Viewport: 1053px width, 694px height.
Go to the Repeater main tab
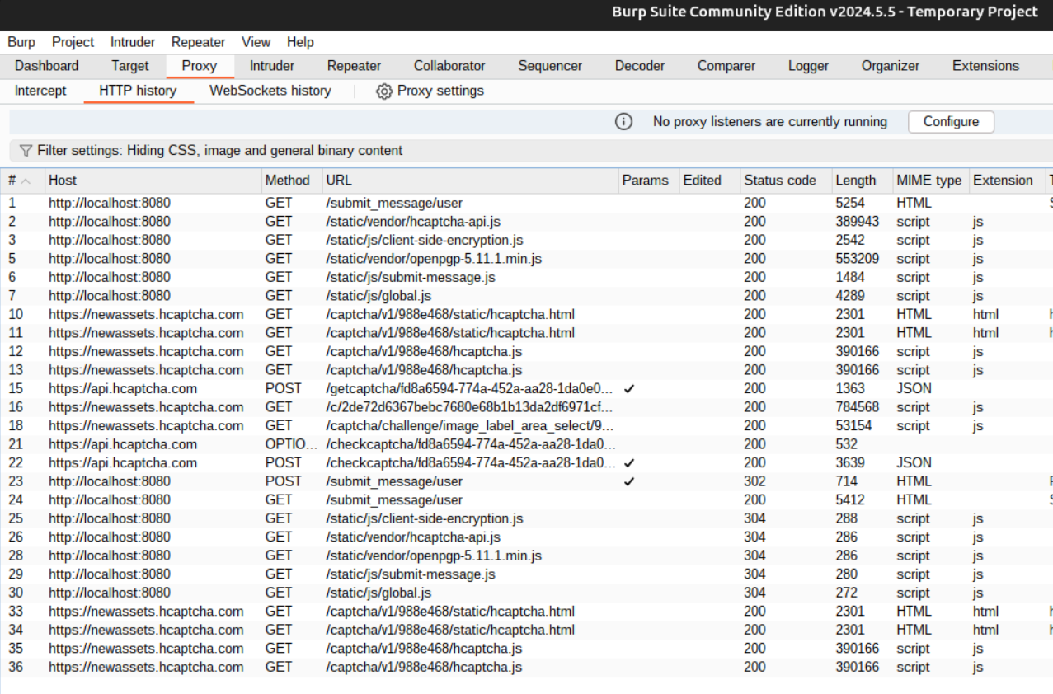coord(354,66)
